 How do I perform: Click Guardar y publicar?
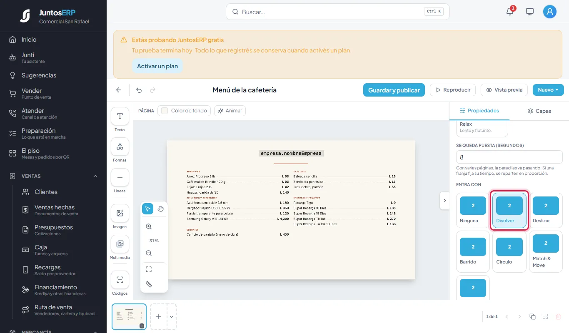[x=394, y=90]
